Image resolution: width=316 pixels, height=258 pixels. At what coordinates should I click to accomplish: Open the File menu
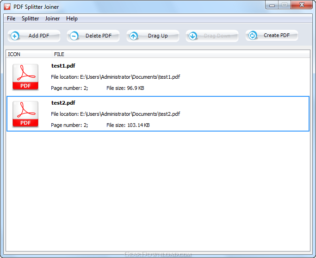click(x=11, y=19)
